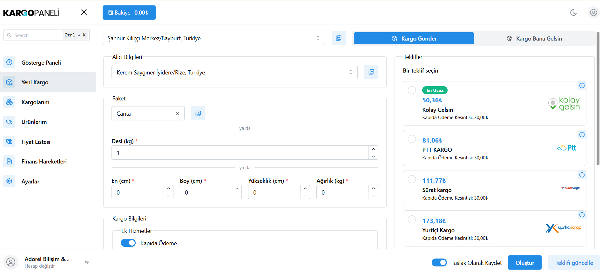Click the Yurtiçi Kargo logo

click(563, 228)
